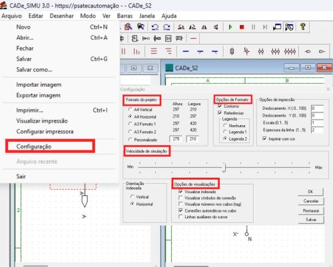
Task: Toggle Imprimir com cor checkbox
Action: pos(264,138)
